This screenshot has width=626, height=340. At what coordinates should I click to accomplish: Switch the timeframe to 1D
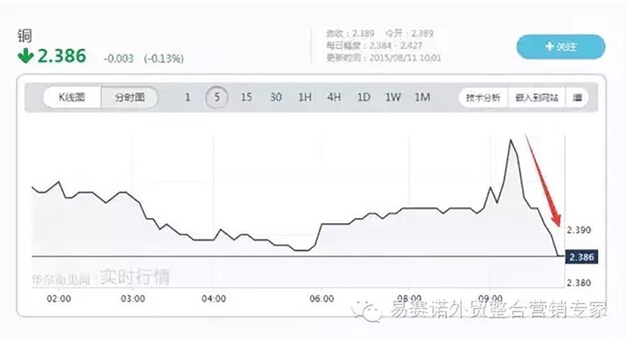tap(363, 98)
